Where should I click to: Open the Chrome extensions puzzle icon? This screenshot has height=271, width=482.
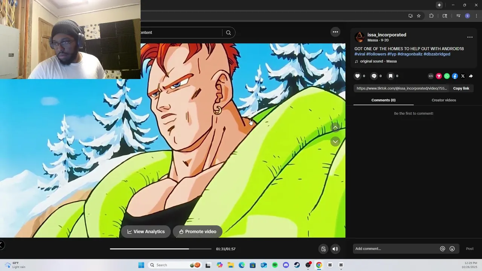coord(431,16)
